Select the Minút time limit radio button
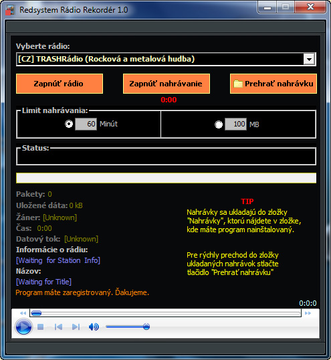The width and height of the screenshot is (331, 360). pos(69,124)
